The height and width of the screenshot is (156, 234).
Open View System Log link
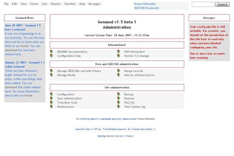click(x=135, y=107)
